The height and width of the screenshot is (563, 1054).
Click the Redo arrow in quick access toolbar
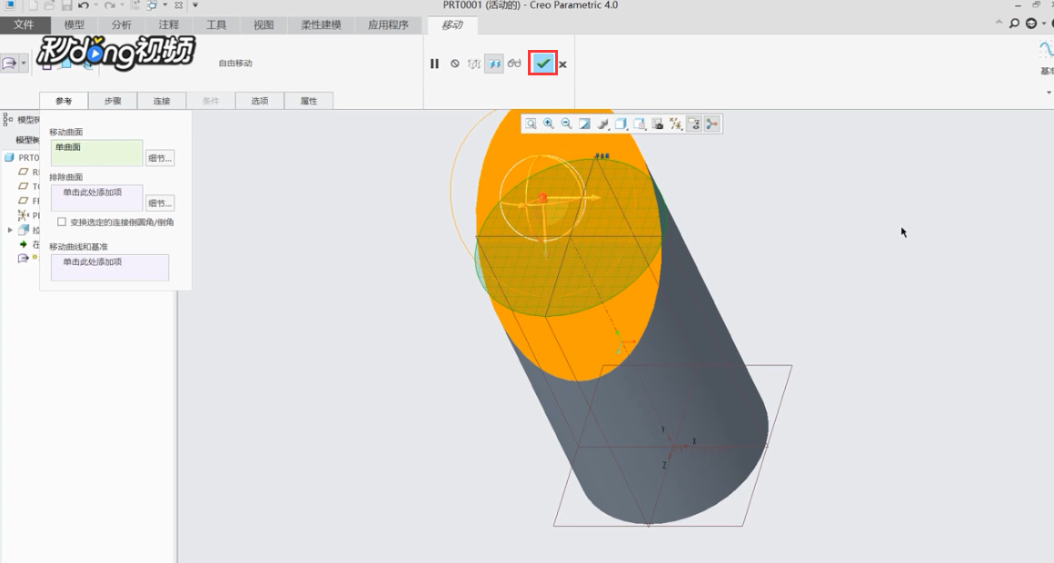click(x=109, y=5)
